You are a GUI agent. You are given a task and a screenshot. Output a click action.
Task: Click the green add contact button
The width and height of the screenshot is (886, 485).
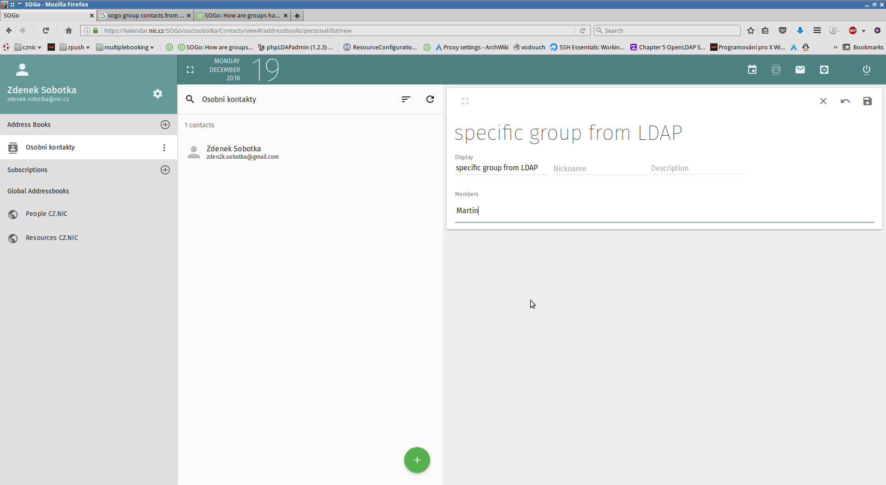pos(417,460)
